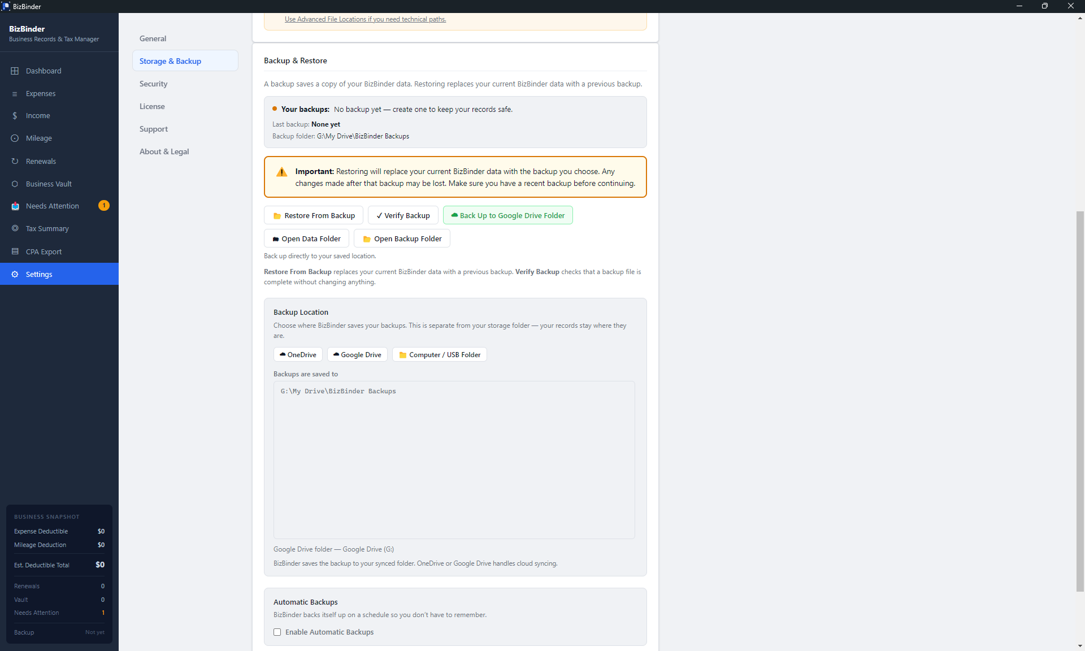Click the Business Vault icon
Viewport: 1085px width, 651px height.
coord(15,184)
